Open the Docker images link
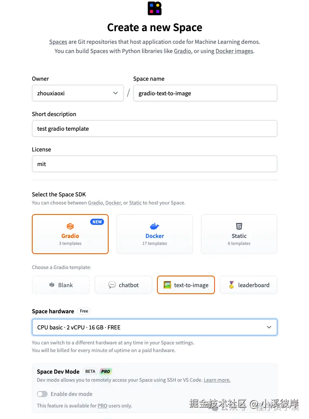Screen dimensions: 309x419 [234, 51]
